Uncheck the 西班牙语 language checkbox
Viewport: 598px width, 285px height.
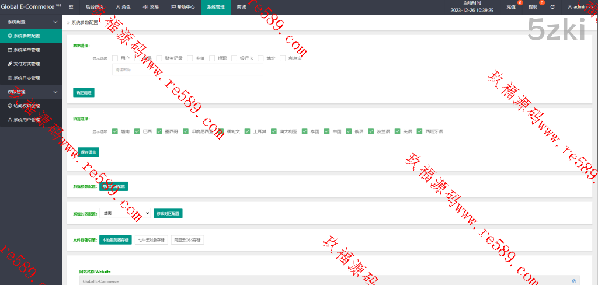tap(419, 131)
